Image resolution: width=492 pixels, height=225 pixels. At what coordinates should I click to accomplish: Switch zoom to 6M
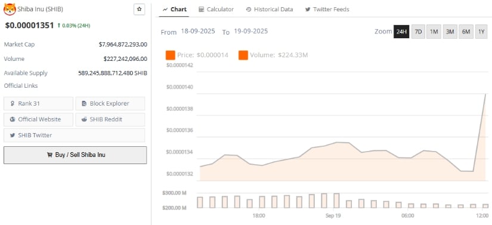click(x=466, y=32)
